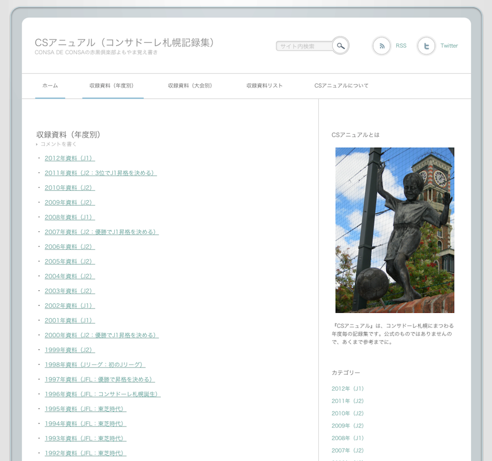Click the CSアニュアル site title
Viewport: 492px width, 461px height.
coord(125,43)
